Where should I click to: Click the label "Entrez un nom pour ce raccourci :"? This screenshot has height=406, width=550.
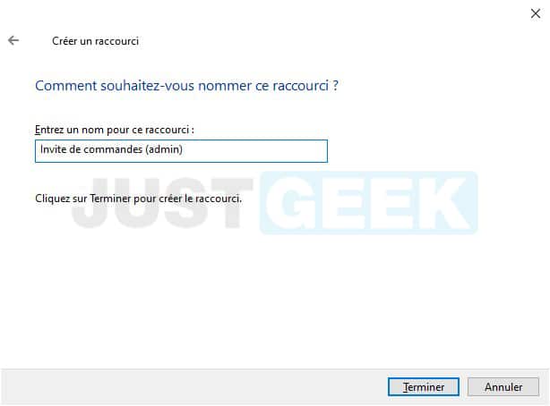point(115,130)
